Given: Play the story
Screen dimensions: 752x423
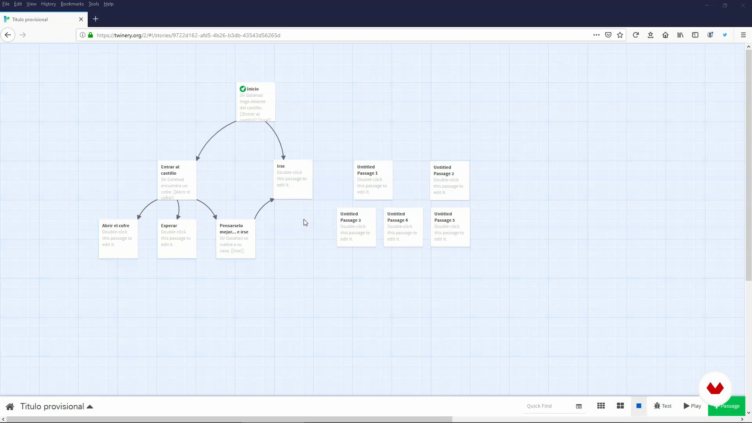Looking at the screenshot, I should coord(692,406).
